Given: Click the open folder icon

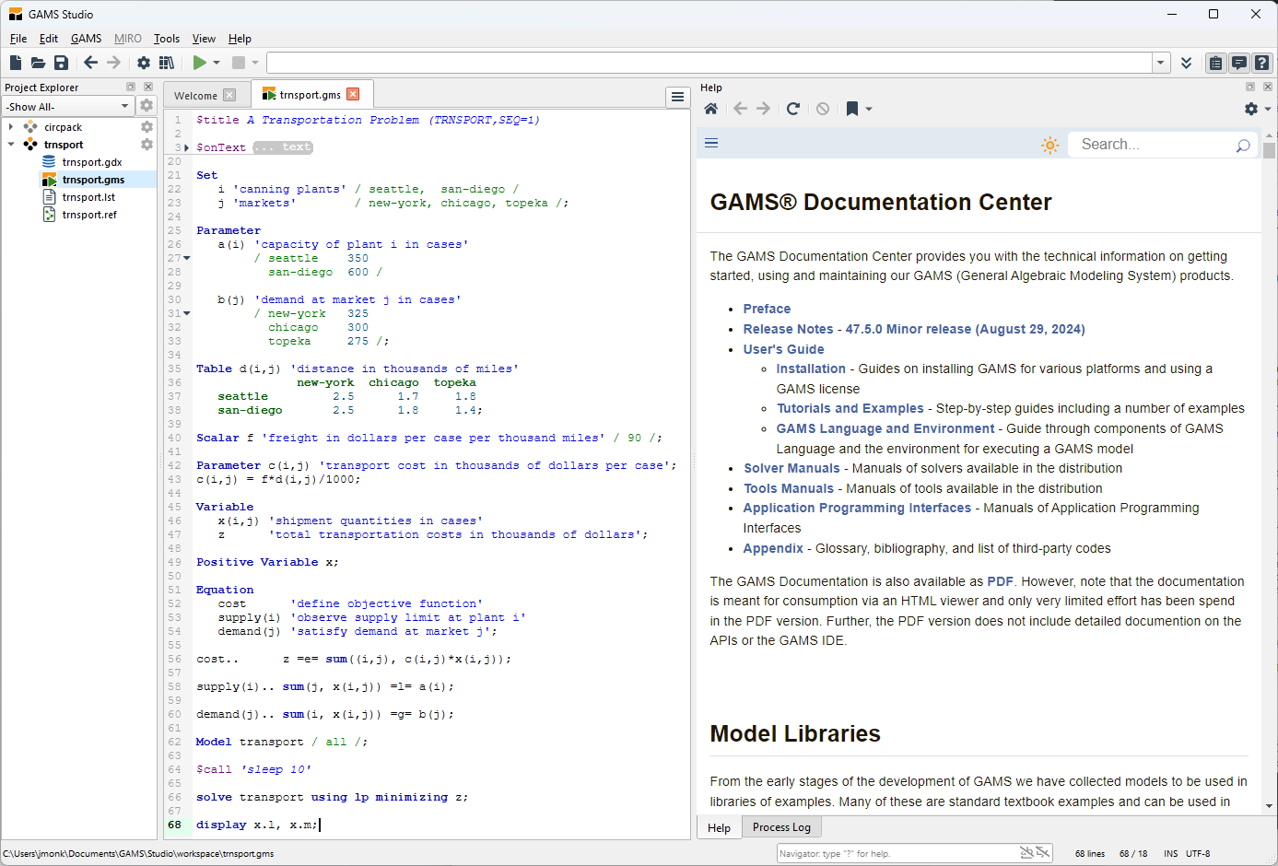Looking at the screenshot, I should (x=38, y=63).
